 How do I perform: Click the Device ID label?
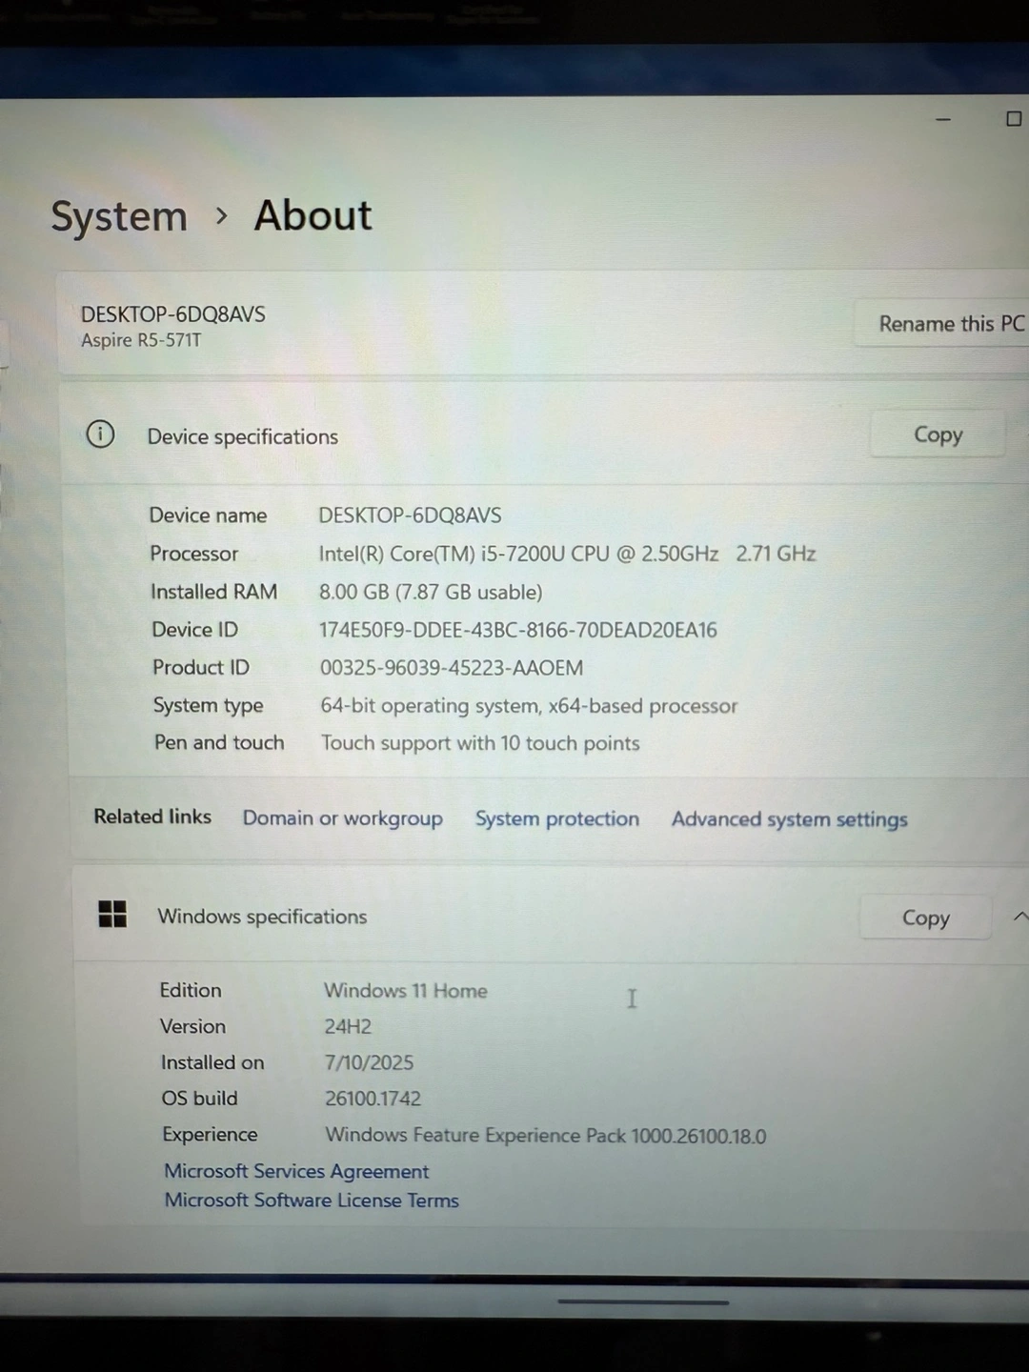[x=194, y=630]
